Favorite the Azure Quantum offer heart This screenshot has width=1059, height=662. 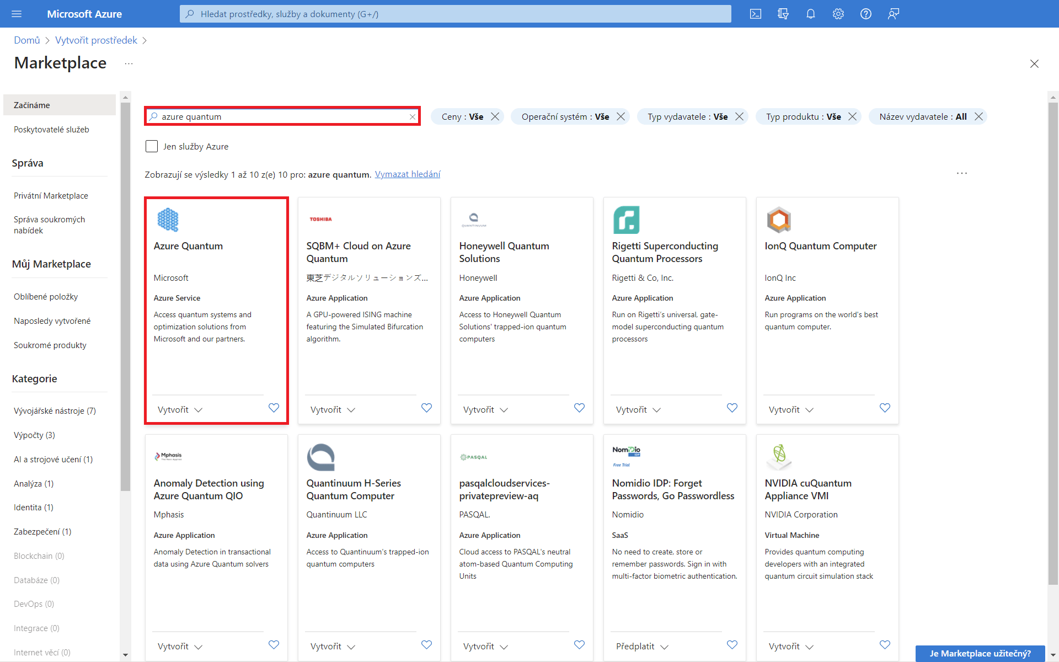tap(274, 408)
